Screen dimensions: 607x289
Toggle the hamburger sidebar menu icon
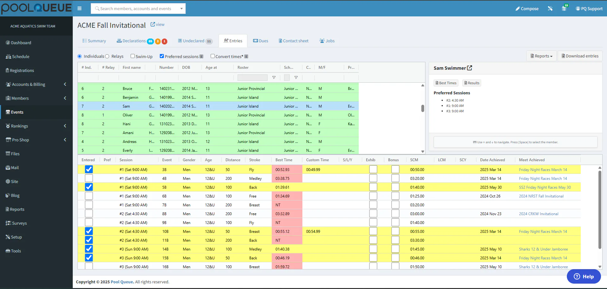click(79, 9)
